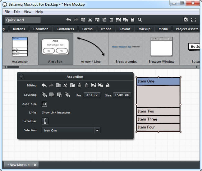This screenshot has height=171, width=202.
Task: Select the iPhone category button
Action: click(x=106, y=29)
